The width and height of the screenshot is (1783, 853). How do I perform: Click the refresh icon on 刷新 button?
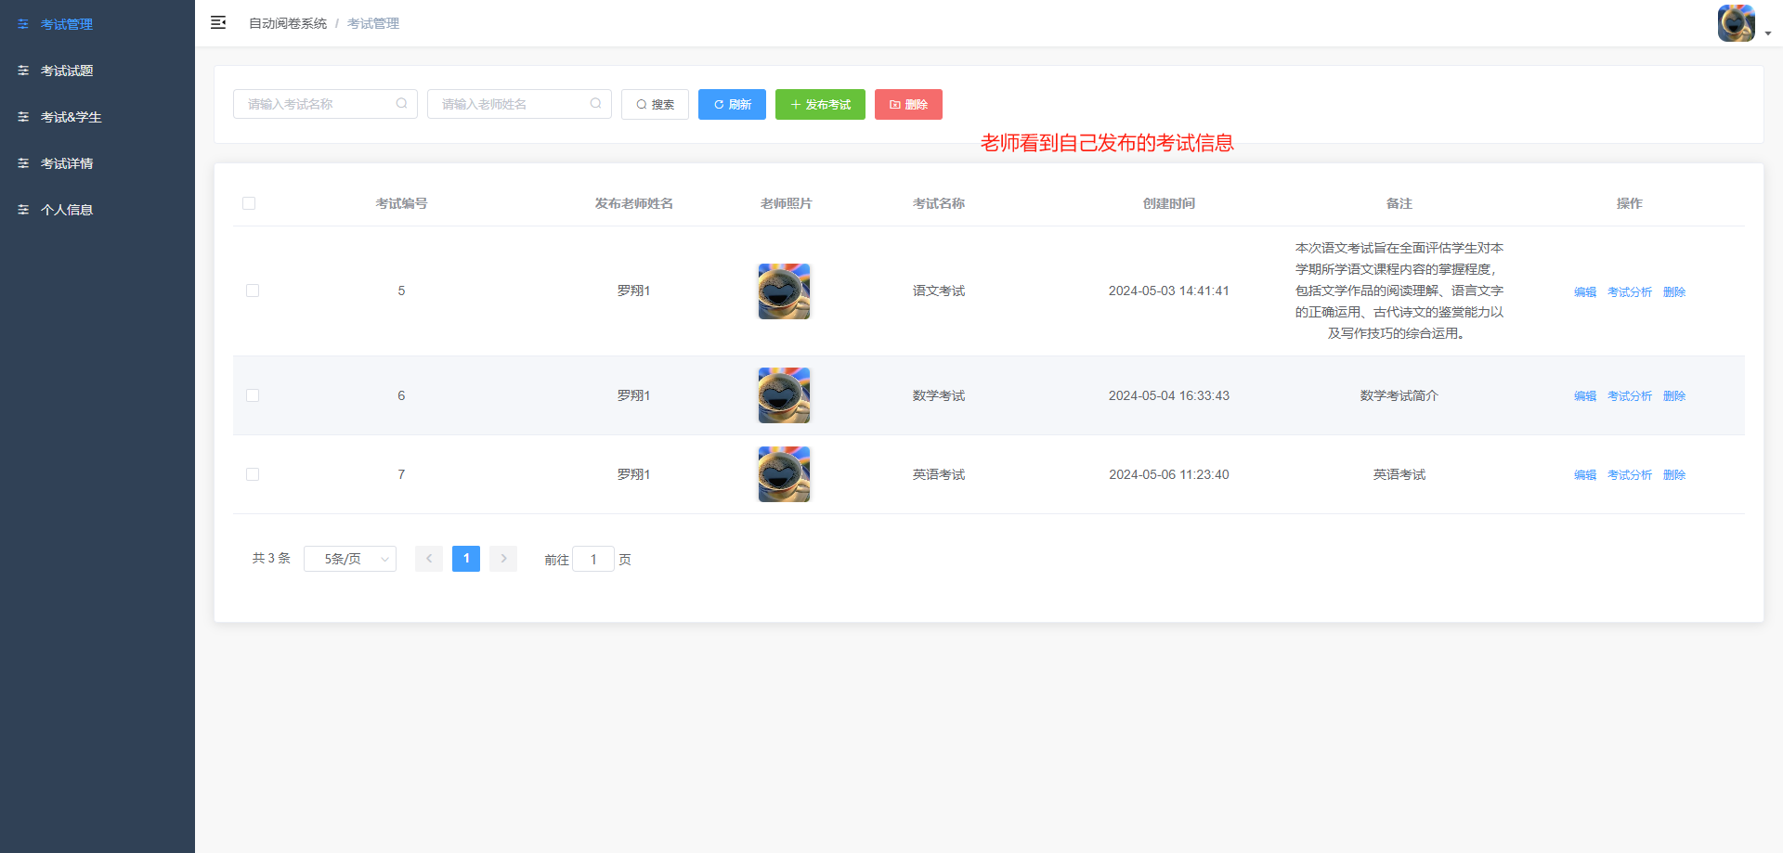click(x=717, y=104)
